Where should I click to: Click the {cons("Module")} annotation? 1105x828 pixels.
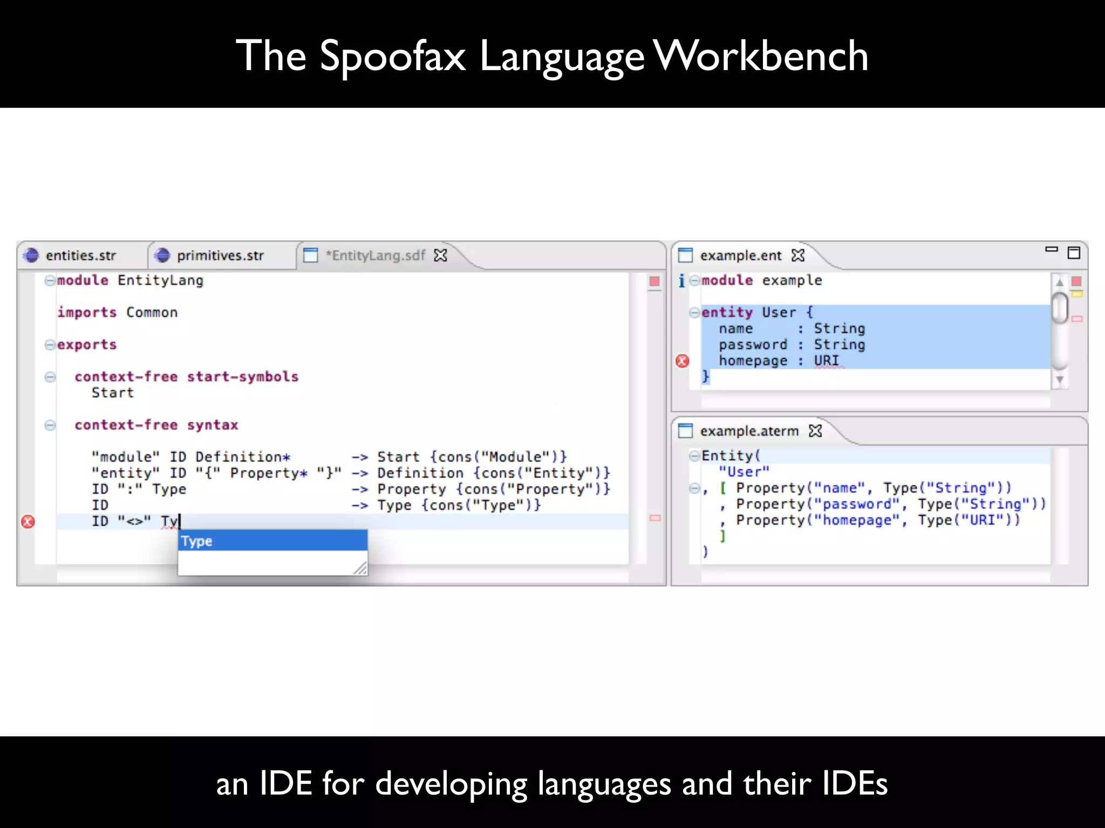click(498, 457)
